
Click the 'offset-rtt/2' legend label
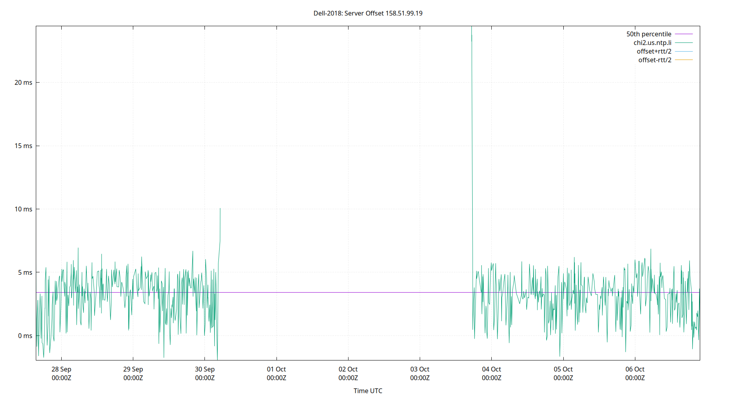[x=654, y=60]
